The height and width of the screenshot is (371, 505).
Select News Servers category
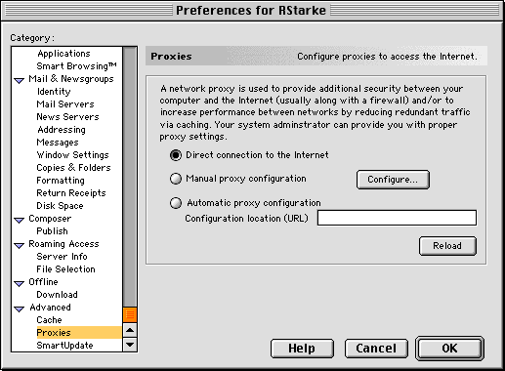pos(67,117)
